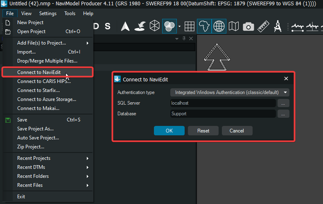Viewport: 323px width, 204px height.
Task: Select the compass divider tool icon
Action: [278, 26]
